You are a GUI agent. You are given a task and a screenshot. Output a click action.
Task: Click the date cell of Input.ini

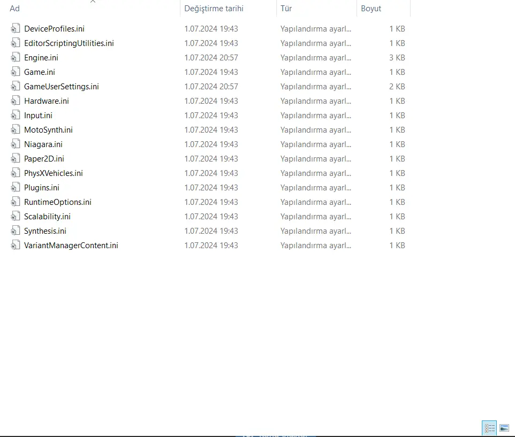point(211,116)
